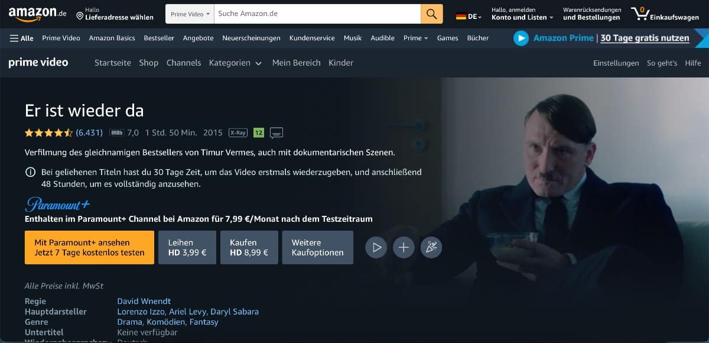Click the Suche Amazon.de search field
The height and width of the screenshot is (343, 709).
[x=317, y=14]
